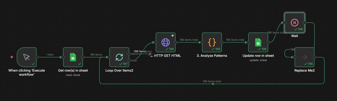Click '196 items total' label leading to Wait node

click(276, 32)
